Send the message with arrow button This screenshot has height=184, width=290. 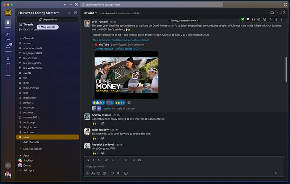coord(276,173)
